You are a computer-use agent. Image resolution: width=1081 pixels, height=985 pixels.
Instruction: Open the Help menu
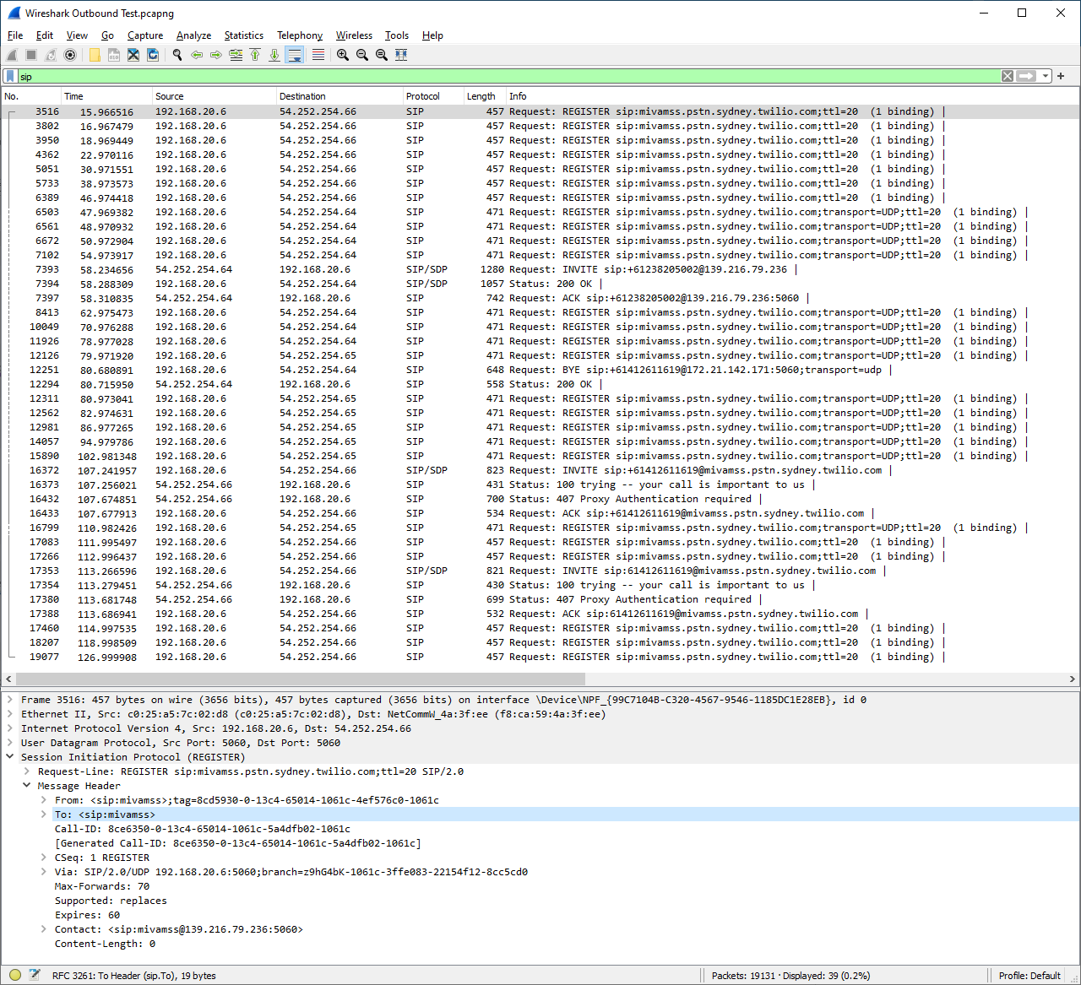pos(432,35)
